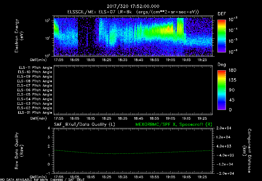Click the 135 value on the Deg scale
Screen dimensions: 262x181
tap(232, 80)
